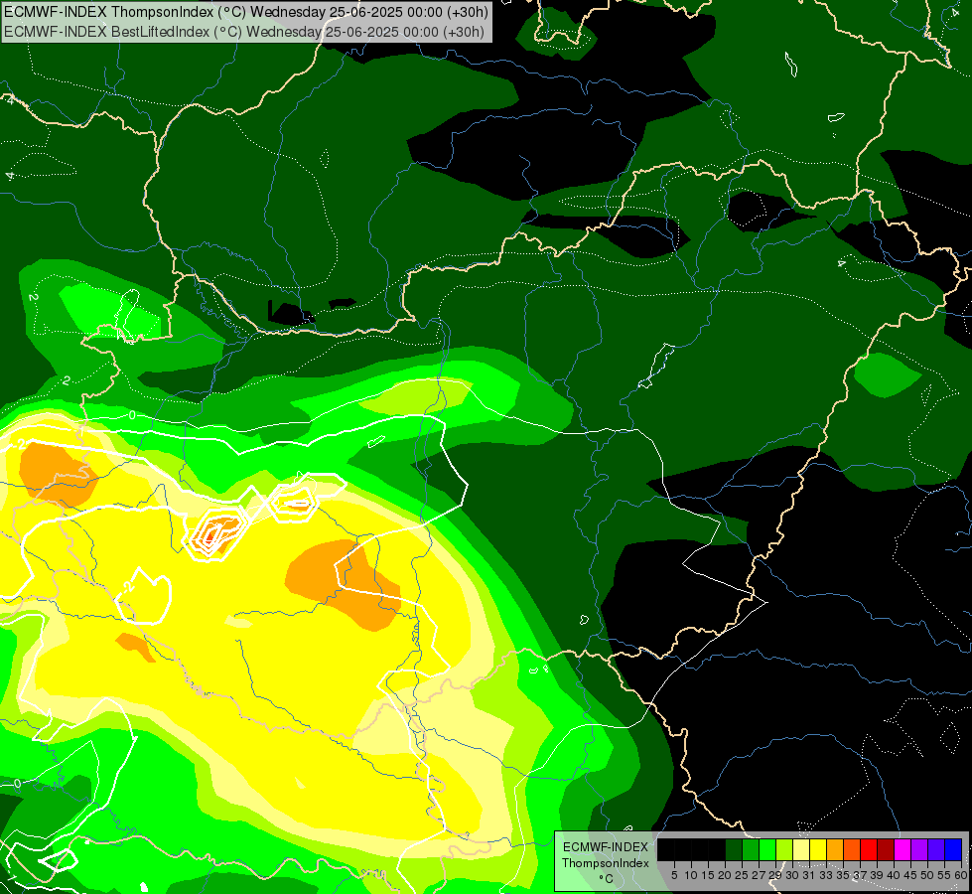Click the legend tick value 20
The height and width of the screenshot is (894, 972).
[x=726, y=875]
